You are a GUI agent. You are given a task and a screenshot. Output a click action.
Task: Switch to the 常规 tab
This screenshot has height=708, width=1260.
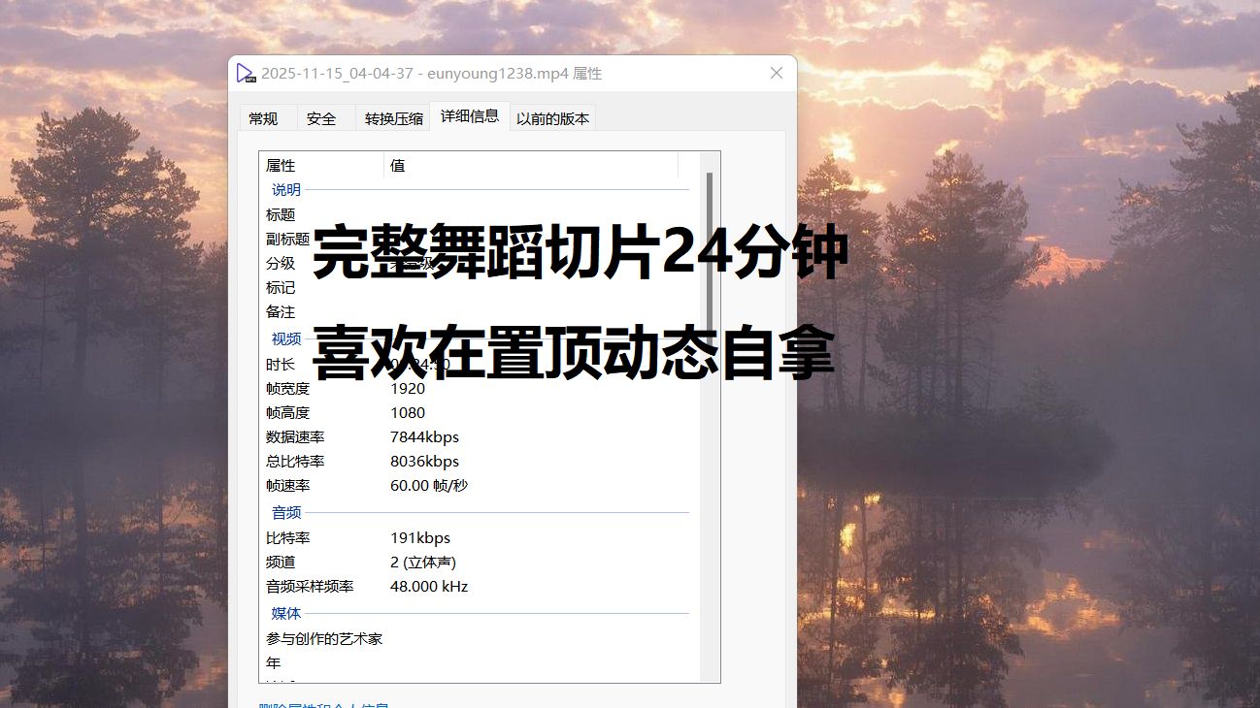(x=263, y=118)
